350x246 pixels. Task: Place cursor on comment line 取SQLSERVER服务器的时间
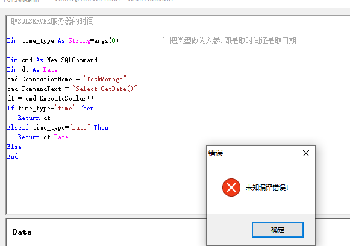[x=50, y=21]
